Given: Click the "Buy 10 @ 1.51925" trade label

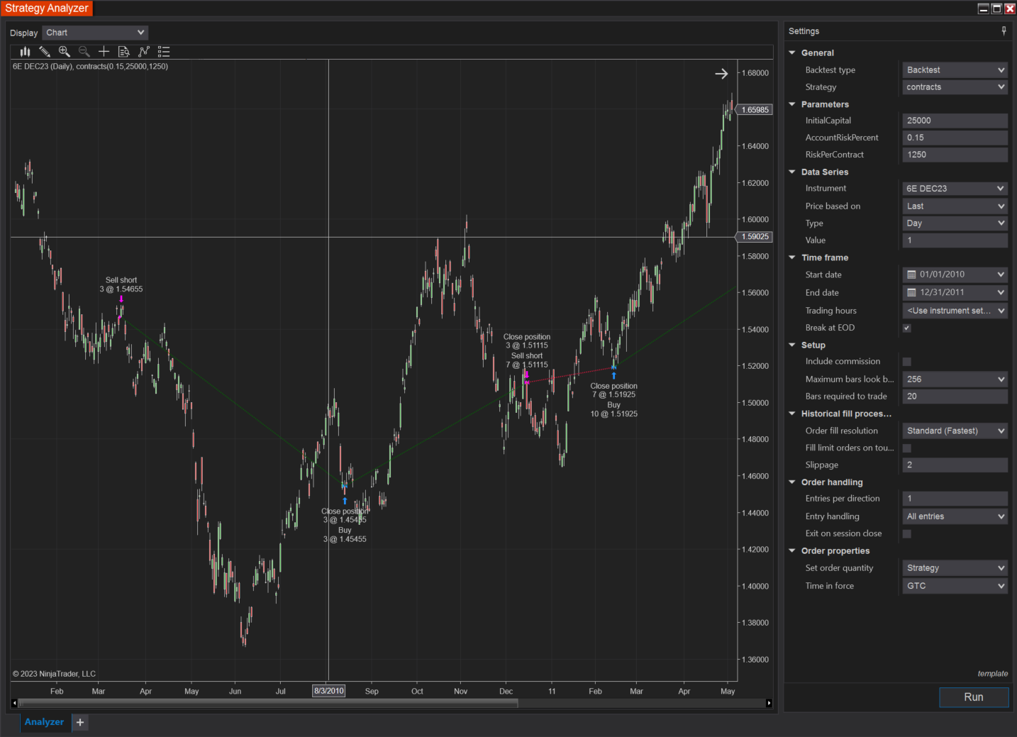Looking at the screenshot, I should pos(614,409).
